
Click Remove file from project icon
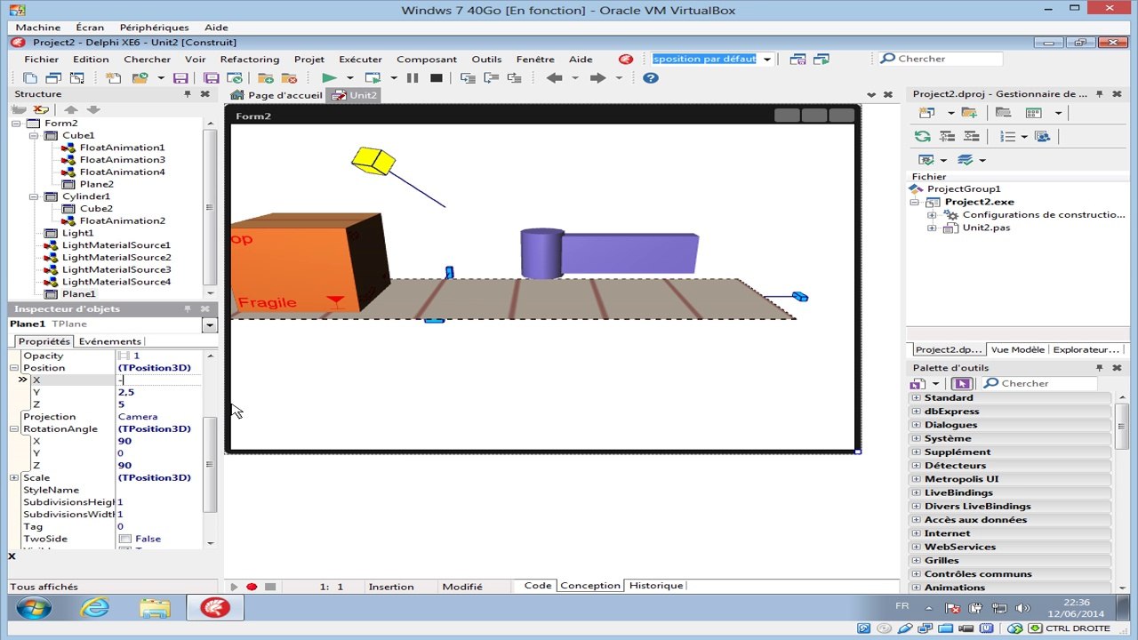tap(288, 78)
